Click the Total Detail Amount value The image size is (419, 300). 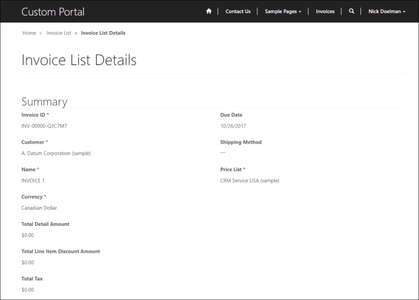[28, 235]
